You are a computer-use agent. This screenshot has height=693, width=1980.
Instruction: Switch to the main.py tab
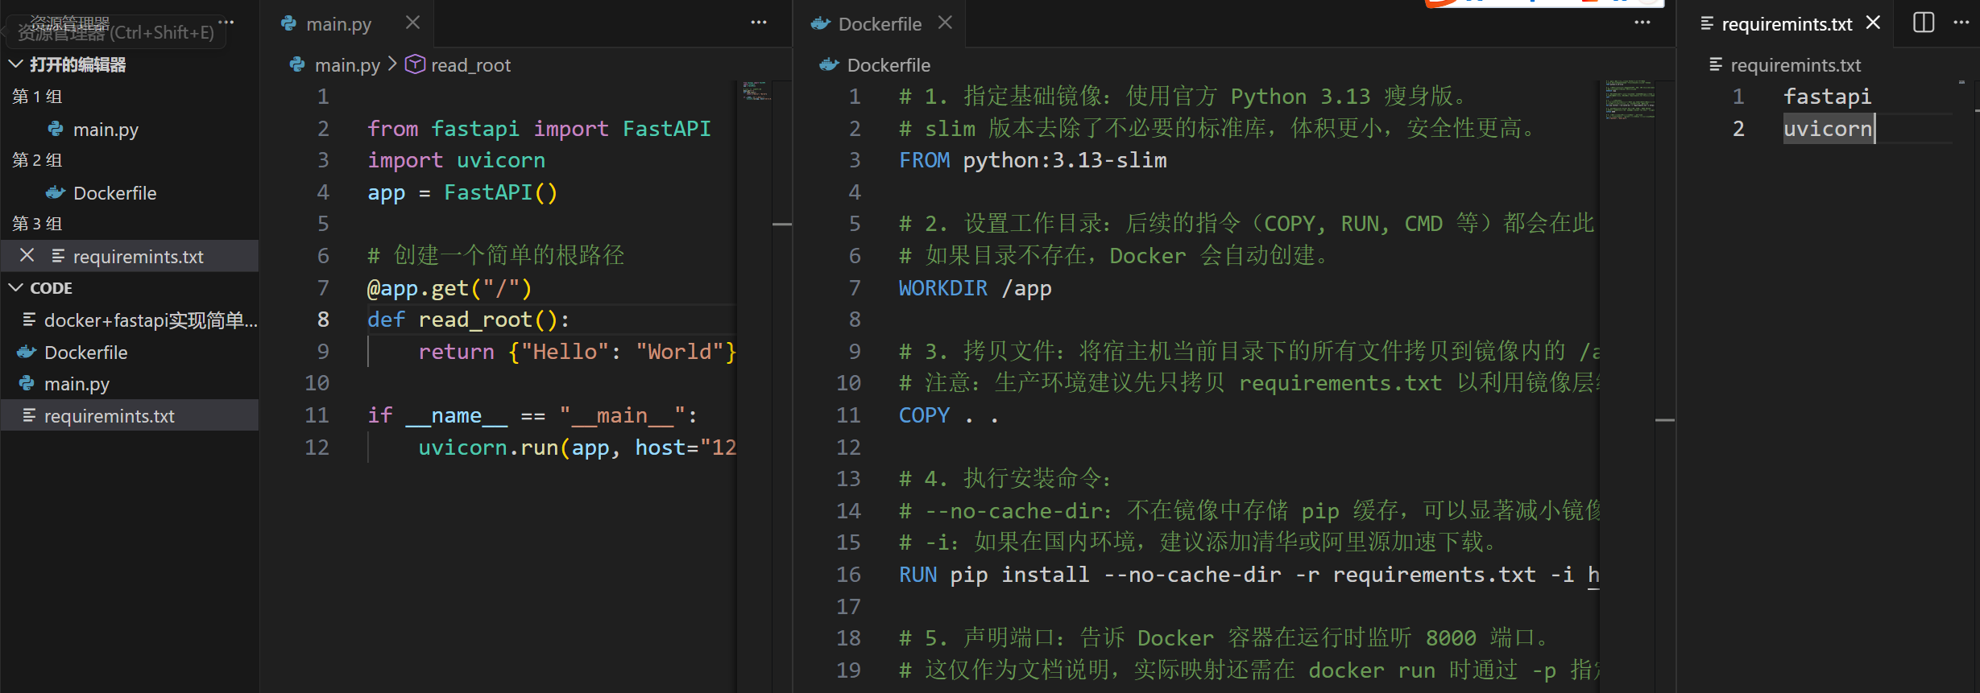click(338, 24)
